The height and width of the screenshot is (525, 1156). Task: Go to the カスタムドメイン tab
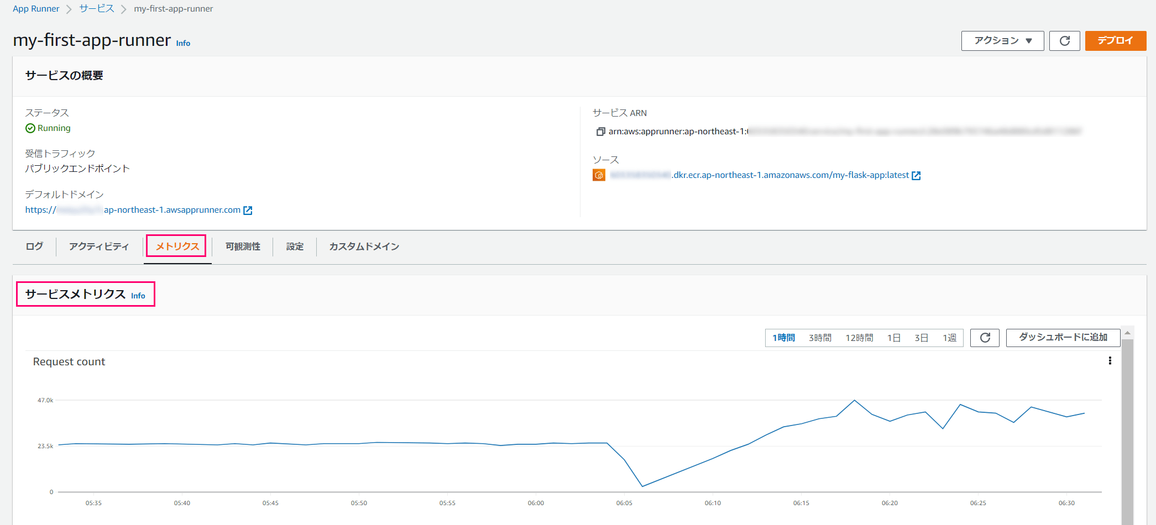pyautogui.click(x=364, y=246)
